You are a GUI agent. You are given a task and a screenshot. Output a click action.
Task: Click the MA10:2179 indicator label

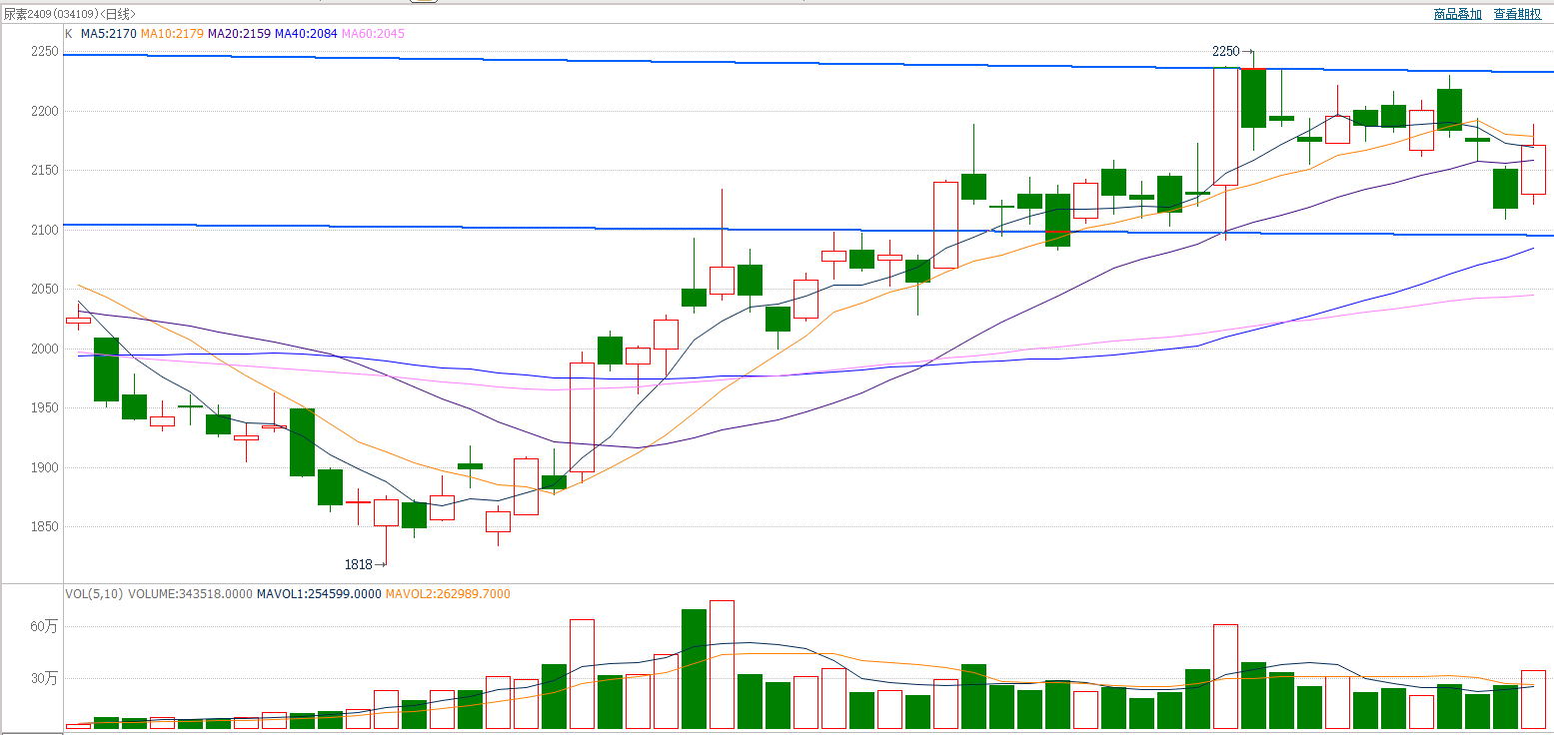pyautogui.click(x=172, y=33)
